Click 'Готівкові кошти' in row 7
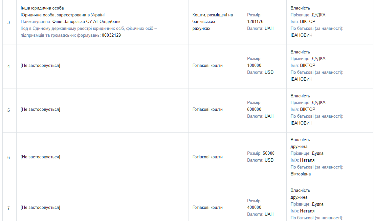 208,208
